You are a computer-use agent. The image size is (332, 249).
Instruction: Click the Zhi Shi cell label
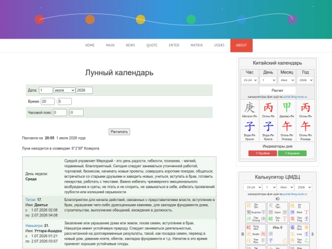256,206
